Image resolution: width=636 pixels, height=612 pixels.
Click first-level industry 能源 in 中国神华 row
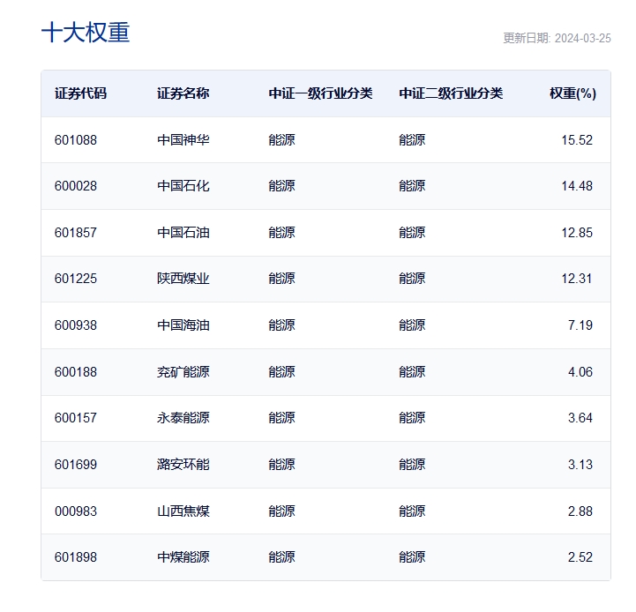[282, 140]
